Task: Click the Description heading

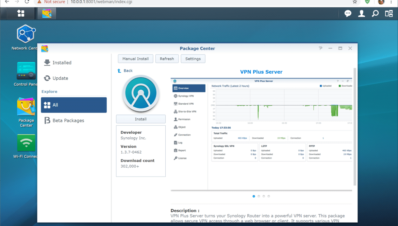Action: point(185,211)
